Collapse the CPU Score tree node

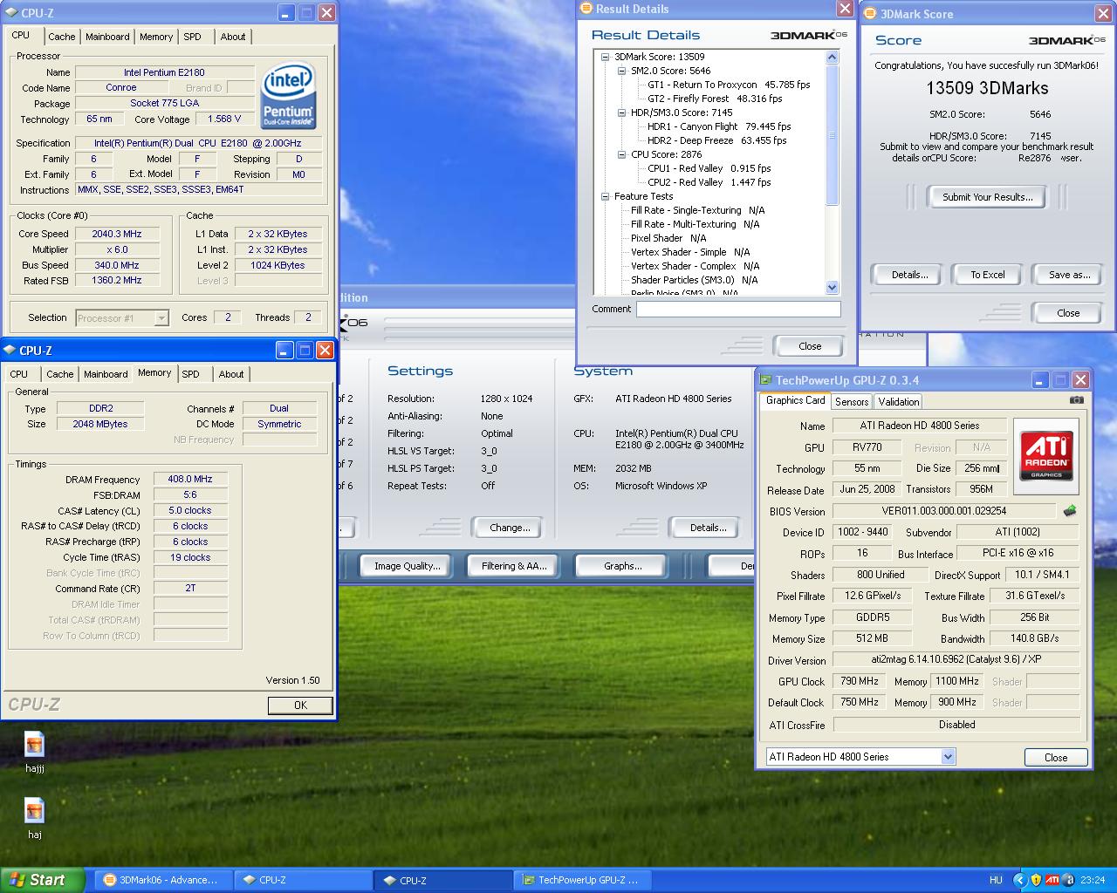click(621, 154)
